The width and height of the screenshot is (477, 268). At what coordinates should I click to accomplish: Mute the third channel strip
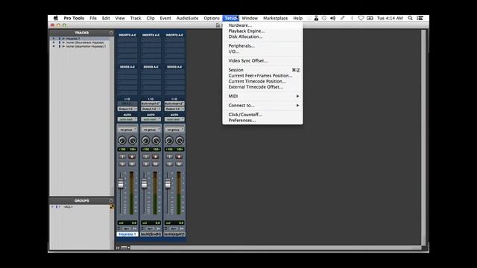click(x=179, y=164)
